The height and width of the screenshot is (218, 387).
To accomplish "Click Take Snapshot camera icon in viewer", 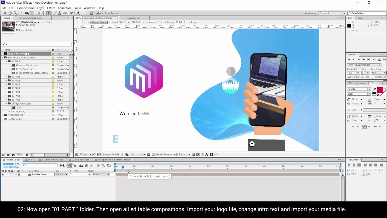I will click(x=118, y=154).
